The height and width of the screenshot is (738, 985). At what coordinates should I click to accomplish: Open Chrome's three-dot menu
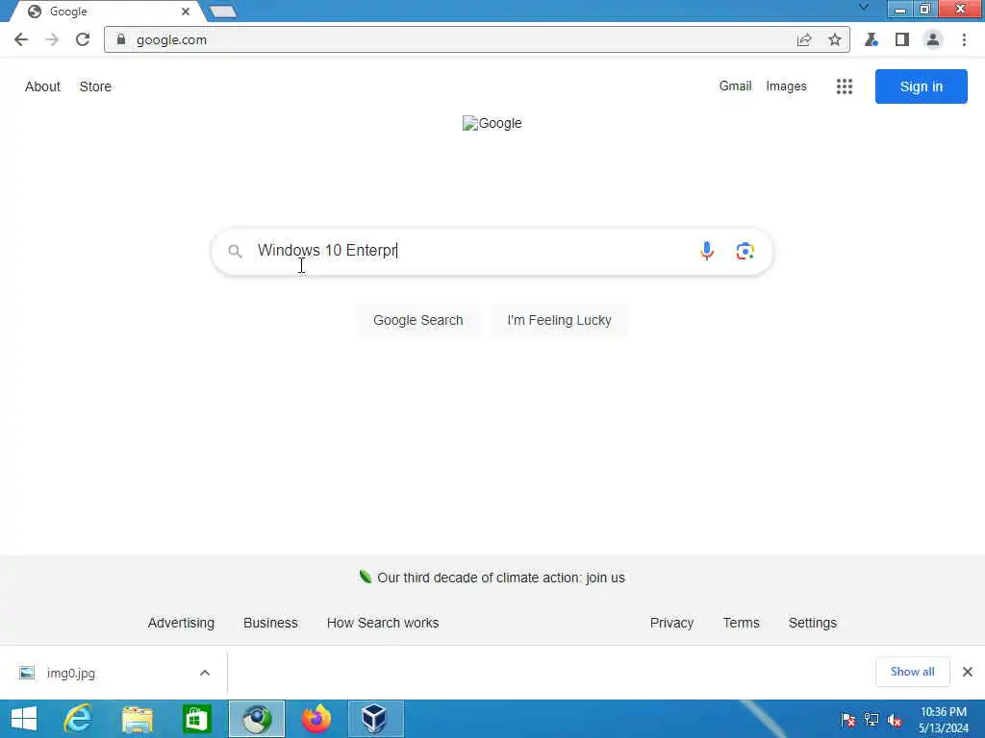(964, 39)
